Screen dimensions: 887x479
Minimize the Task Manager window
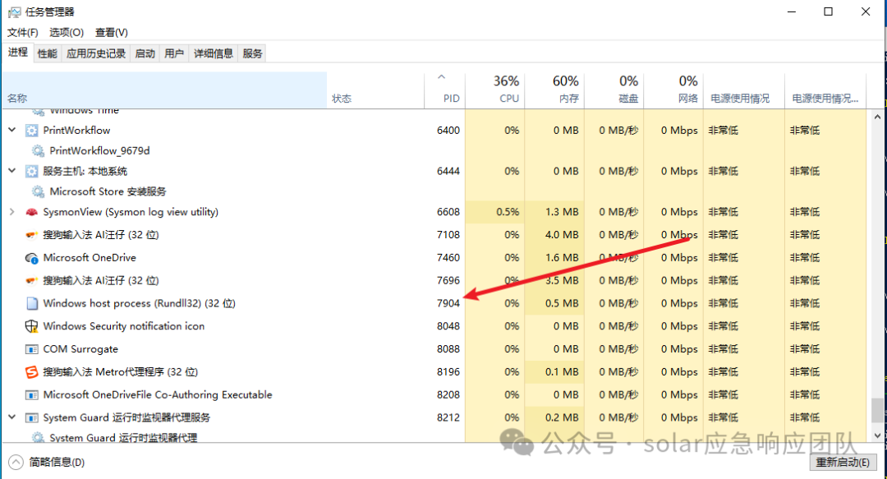pos(792,12)
